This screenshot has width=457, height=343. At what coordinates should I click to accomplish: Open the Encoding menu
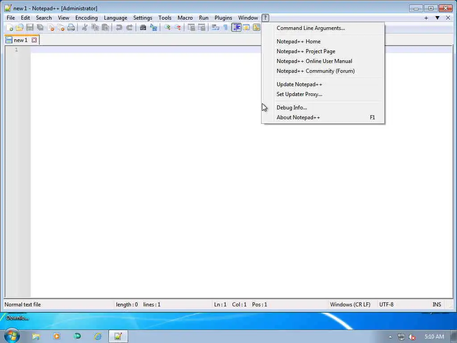[87, 18]
